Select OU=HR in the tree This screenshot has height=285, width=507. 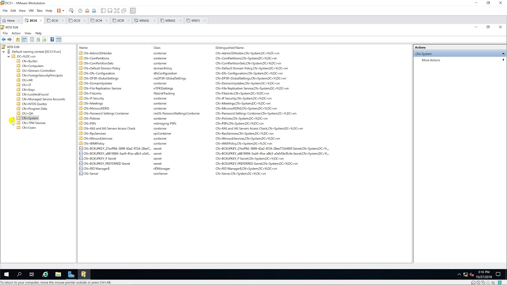(x=27, y=80)
